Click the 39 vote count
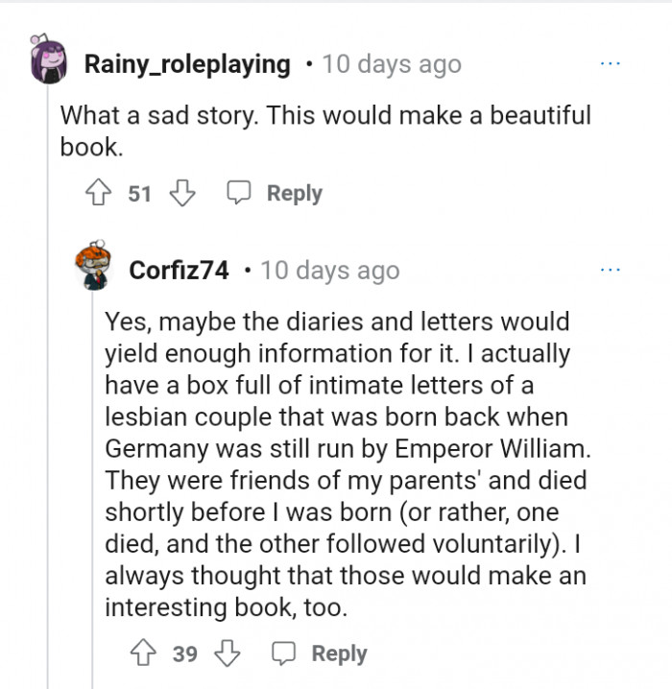Screen dimensions: 672x689 click(185, 654)
